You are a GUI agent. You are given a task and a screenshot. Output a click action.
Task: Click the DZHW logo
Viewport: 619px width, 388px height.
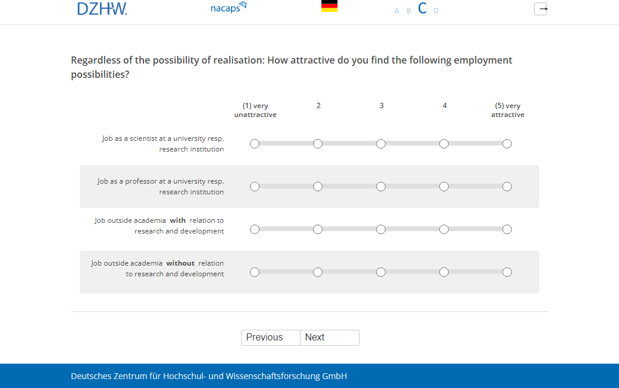102,8
